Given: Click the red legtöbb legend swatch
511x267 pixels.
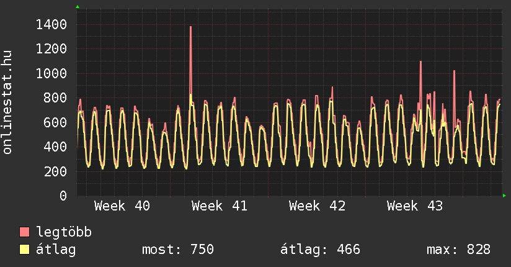Looking at the screenshot, I should coord(24,232).
